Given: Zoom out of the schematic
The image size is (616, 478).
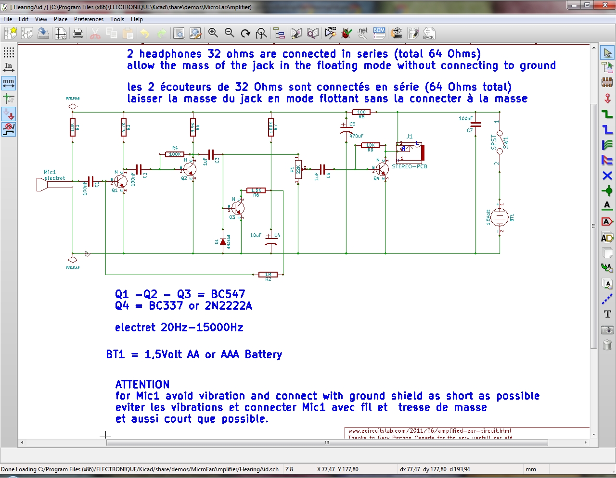Looking at the screenshot, I should pos(229,33).
